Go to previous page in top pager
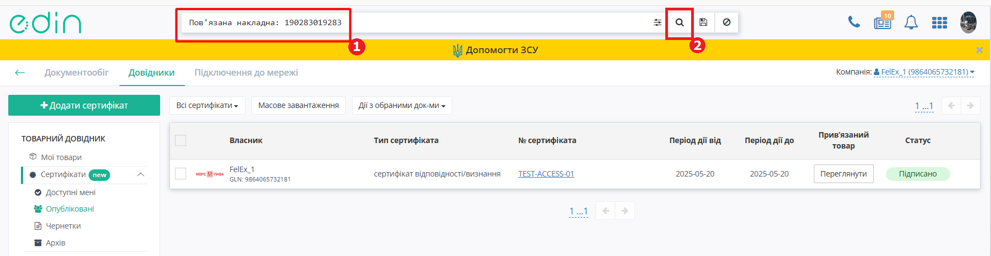Screen dimensions: 991x256 tap(951, 105)
